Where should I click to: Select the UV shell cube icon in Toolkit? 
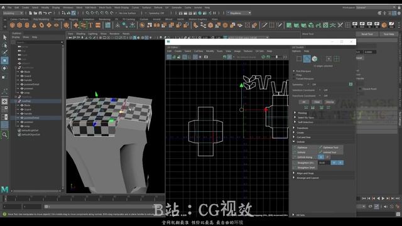click(315, 59)
